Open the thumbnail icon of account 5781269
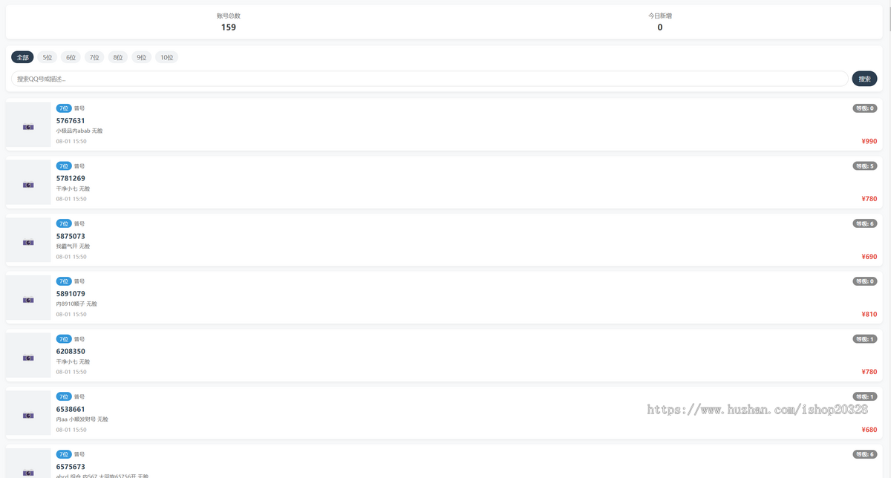891x478 pixels. point(28,185)
